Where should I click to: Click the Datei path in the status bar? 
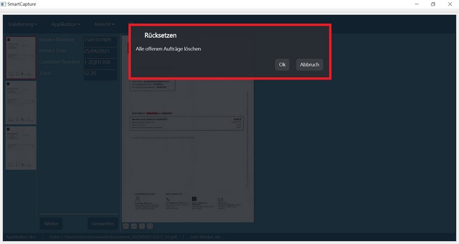tap(114, 237)
